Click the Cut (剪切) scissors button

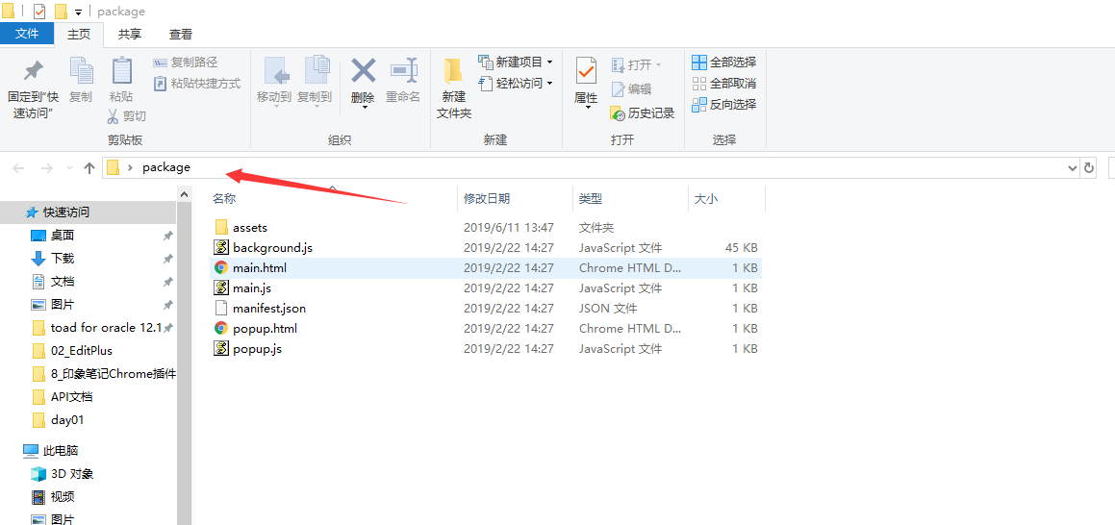click(127, 115)
